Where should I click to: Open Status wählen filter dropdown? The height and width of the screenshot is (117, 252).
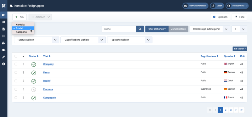(37, 40)
